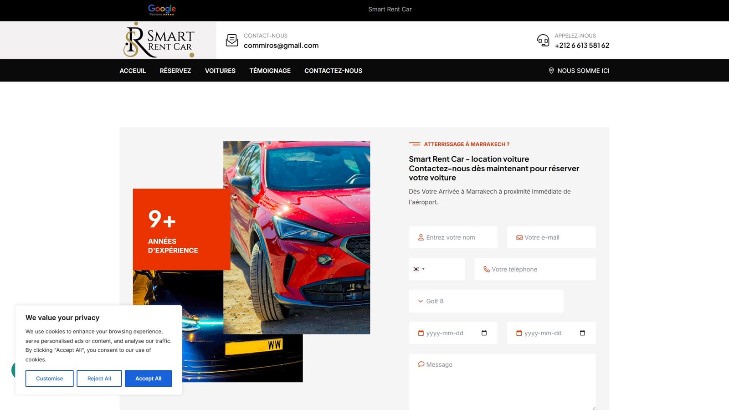
Task: Open the TÉMOIGNAGE menu item
Action: (x=270, y=71)
